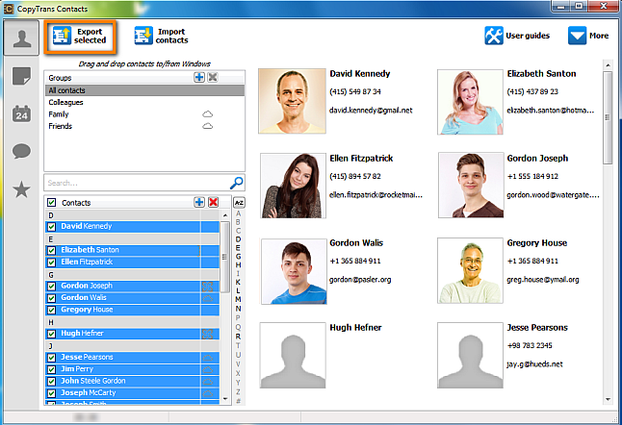The image size is (622, 425).
Task: Open Elizabeth Santon's photo thumbnail
Action: [470, 102]
